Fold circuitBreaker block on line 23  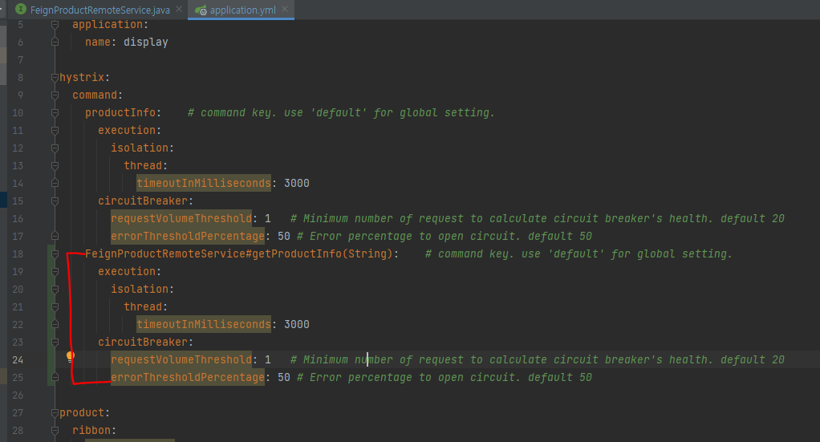[x=55, y=342]
